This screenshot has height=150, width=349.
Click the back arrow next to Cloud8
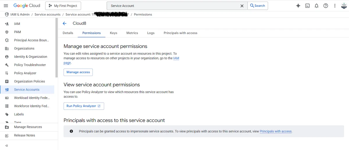pyautogui.click(x=65, y=24)
